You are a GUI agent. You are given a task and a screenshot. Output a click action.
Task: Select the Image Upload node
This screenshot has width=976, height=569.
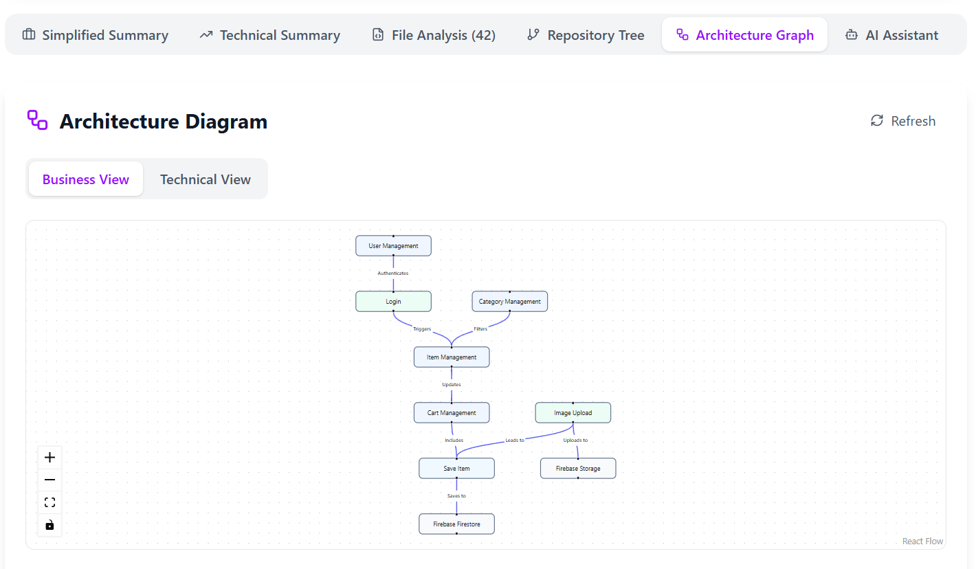tap(573, 412)
